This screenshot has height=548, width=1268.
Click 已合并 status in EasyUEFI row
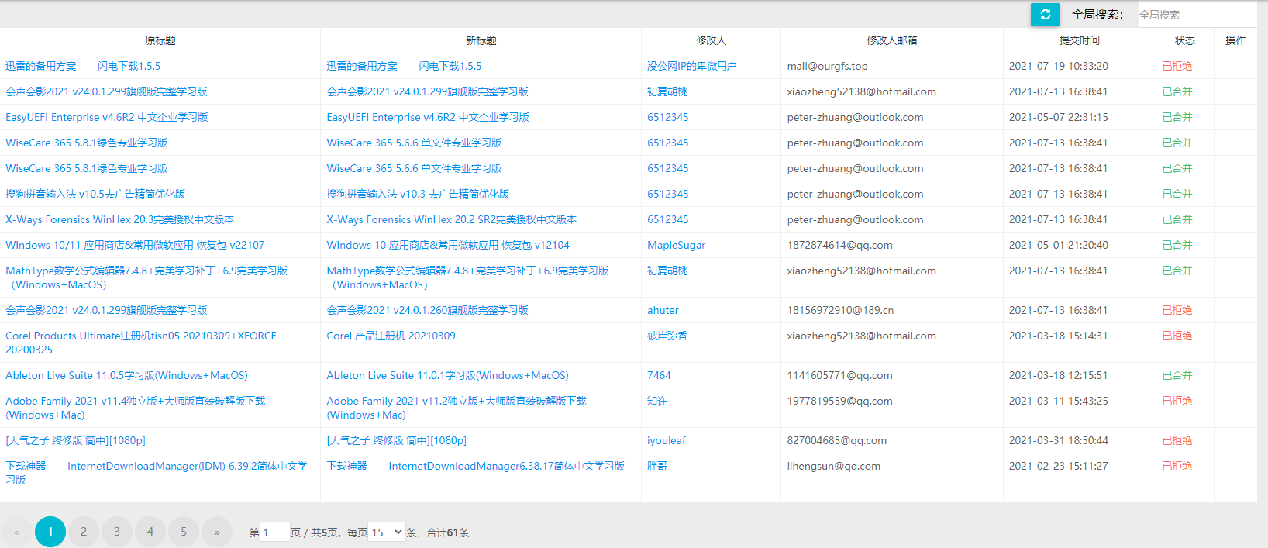(1177, 117)
